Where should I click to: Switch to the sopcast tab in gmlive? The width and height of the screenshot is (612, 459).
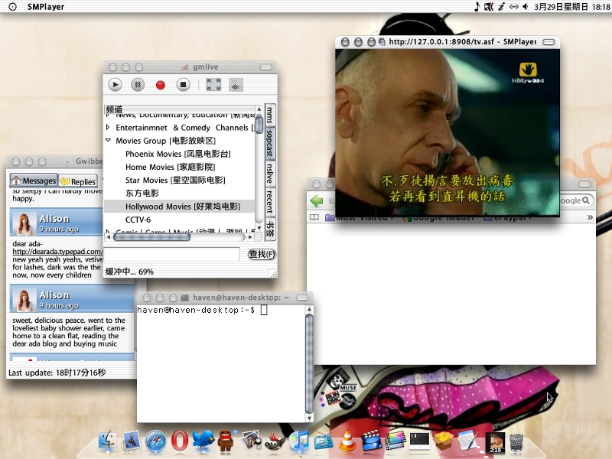(270, 144)
